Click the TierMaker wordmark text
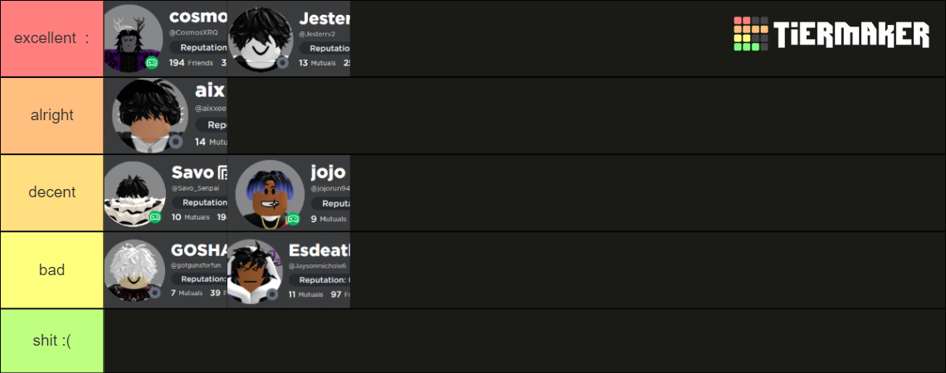The image size is (946, 373). tap(851, 35)
